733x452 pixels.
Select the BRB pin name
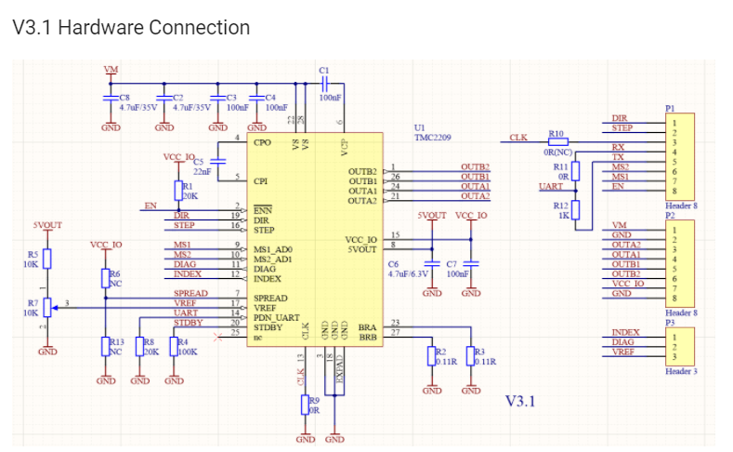[368, 338]
